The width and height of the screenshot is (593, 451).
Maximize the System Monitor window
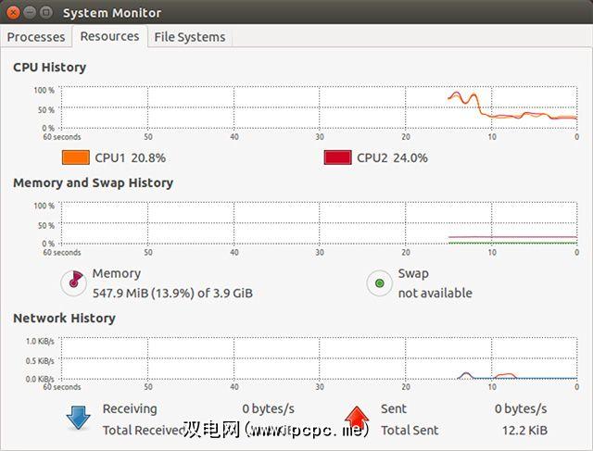click(46, 12)
